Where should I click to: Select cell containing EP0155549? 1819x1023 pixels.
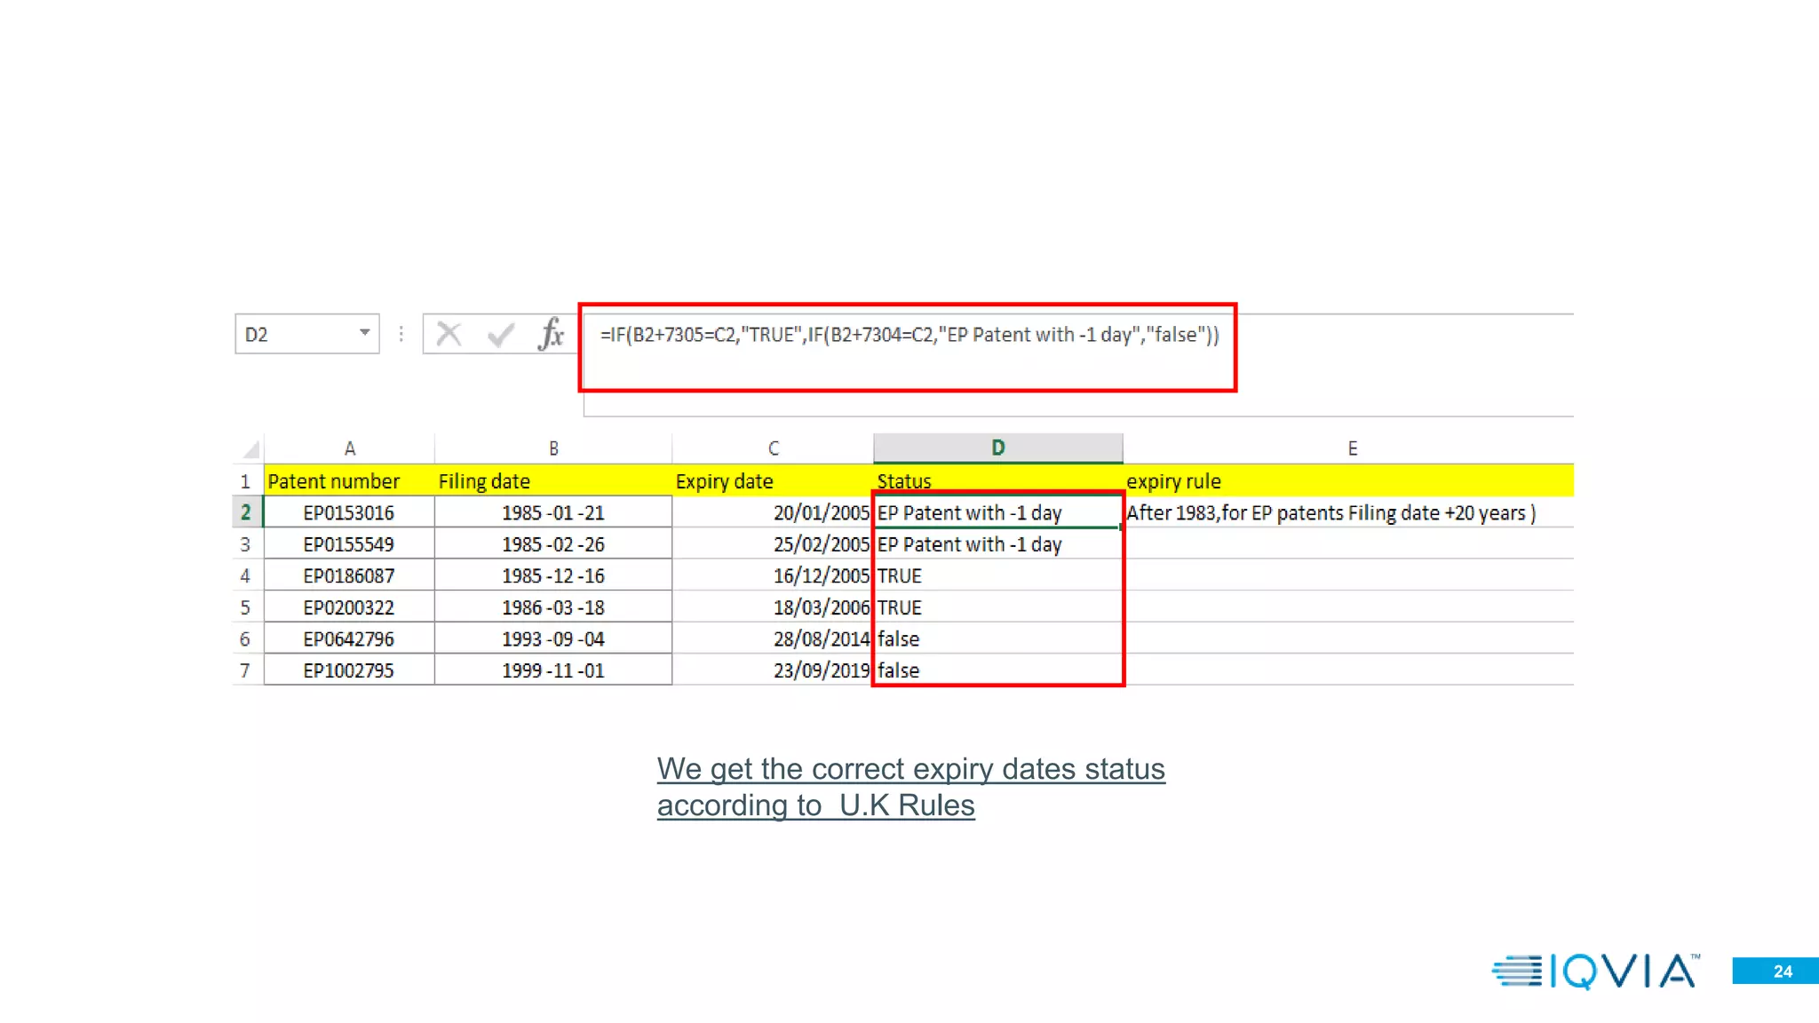tap(349, 544)
